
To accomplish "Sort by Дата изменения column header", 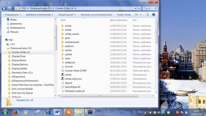I will 119,20.
